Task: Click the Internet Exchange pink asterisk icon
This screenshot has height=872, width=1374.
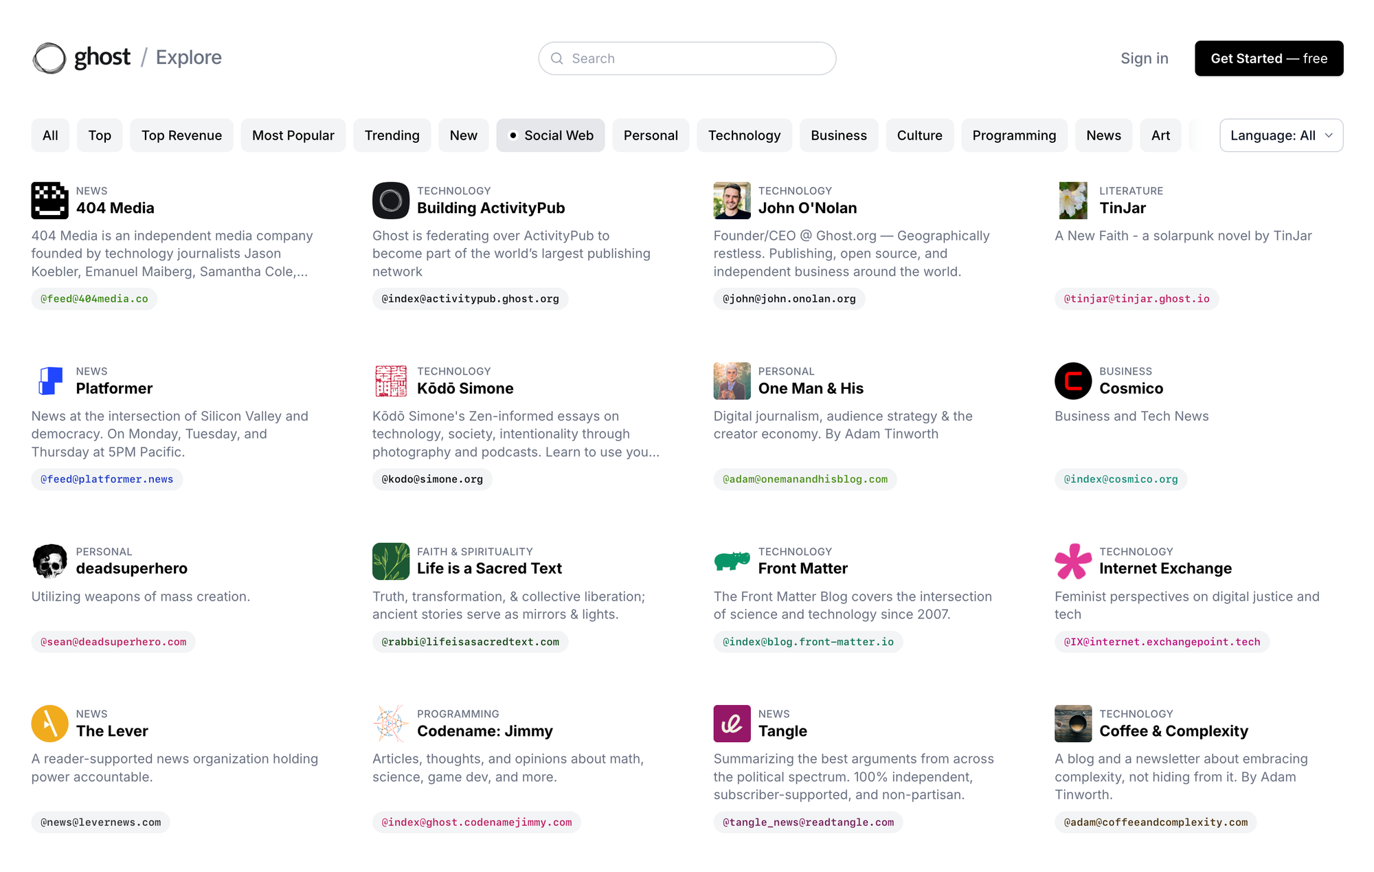Action: tap(1072, 561)
